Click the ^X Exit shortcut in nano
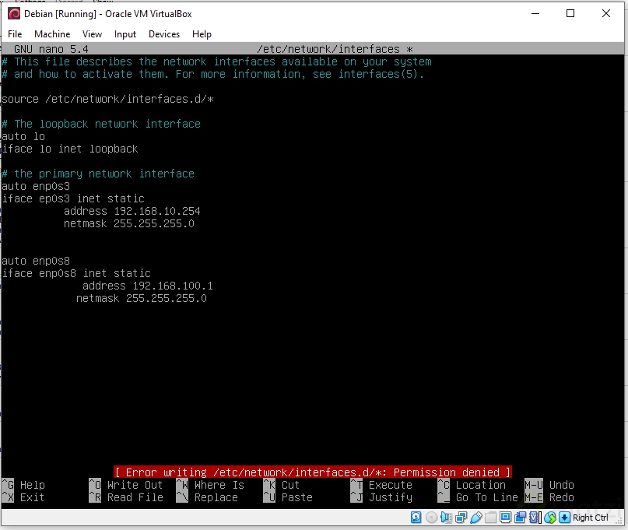628x530 pixels. pos(23,497)
